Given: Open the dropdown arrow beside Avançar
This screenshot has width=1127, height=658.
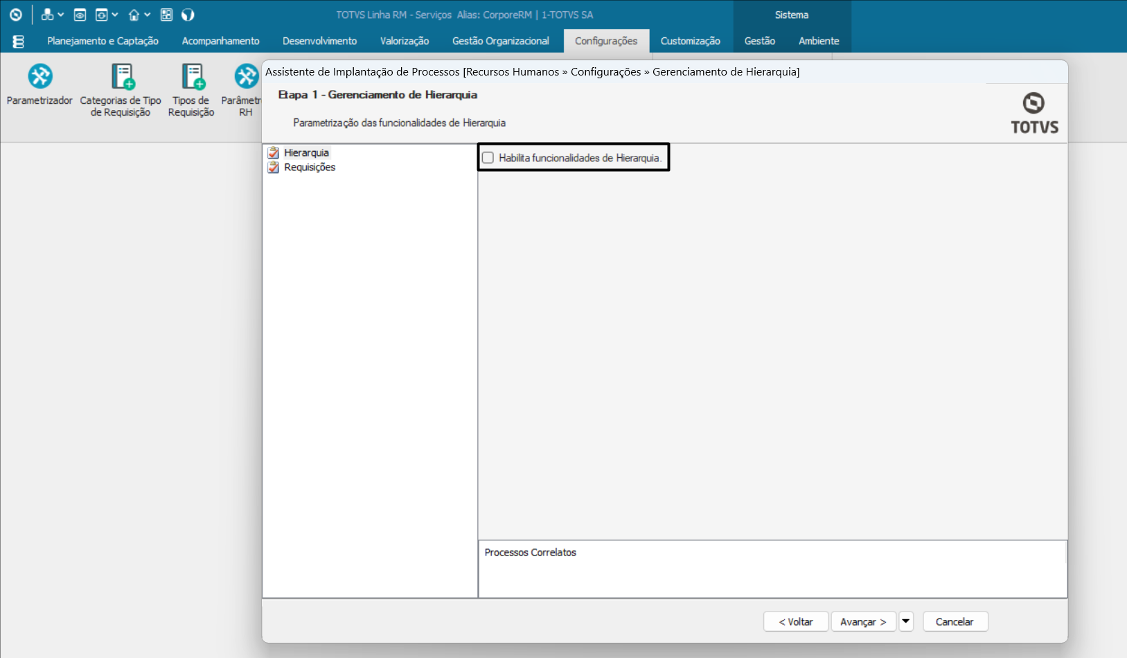Looking at the screenshot, I should tap(906, 621).
